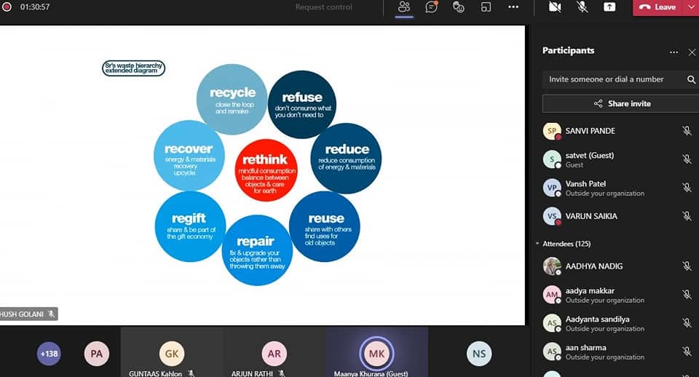Click the 8r's waste hierarchy title badge

coord(133,68)
